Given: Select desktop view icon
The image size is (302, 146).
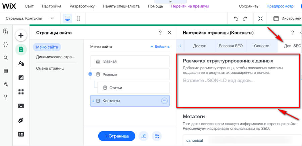Looking at the screenshot, I should coord(67,19).
